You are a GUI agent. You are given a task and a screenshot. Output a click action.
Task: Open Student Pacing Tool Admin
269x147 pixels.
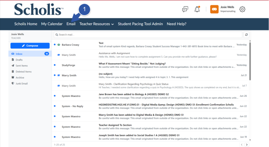point(140,24)
